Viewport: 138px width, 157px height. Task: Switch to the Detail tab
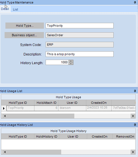click(x=5, y=9)
